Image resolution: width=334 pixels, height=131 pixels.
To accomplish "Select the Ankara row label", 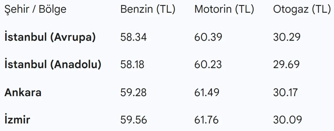I will point(23,92).
